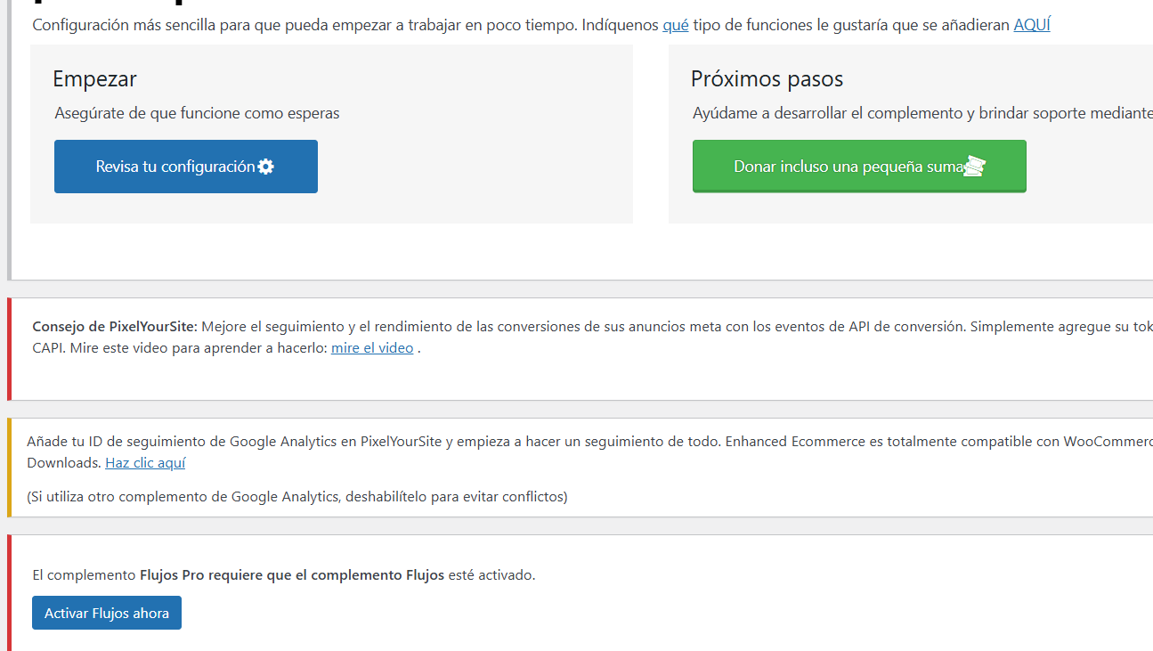The image size is (1153, 651).
Task: Click the '(Si utiliza otro complemento de Google Analytics' note
Action: 297,497
